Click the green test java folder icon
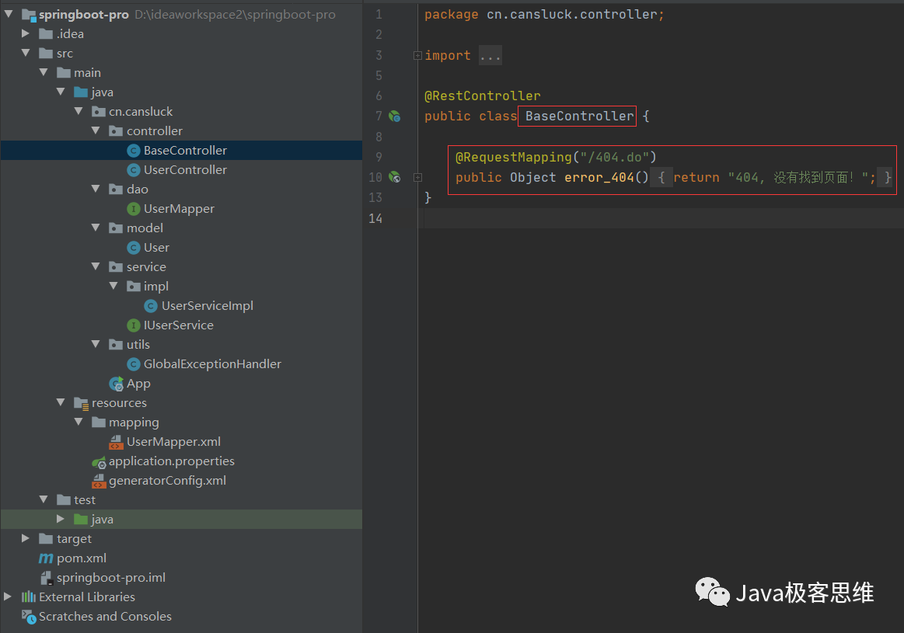Viewport: 904px width, 633px height. [82, 520]
